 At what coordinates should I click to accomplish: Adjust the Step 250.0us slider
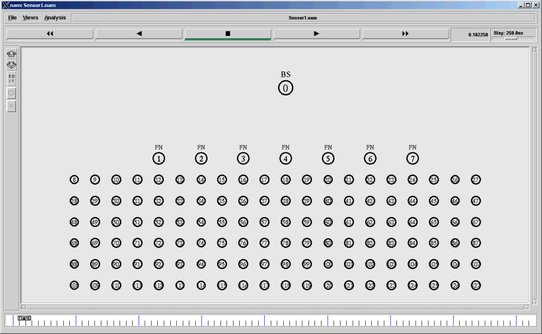(x=511, y=39)
